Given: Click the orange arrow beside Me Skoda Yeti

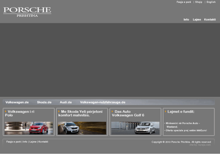Looking at the screenshot, I should coord(59,111).
